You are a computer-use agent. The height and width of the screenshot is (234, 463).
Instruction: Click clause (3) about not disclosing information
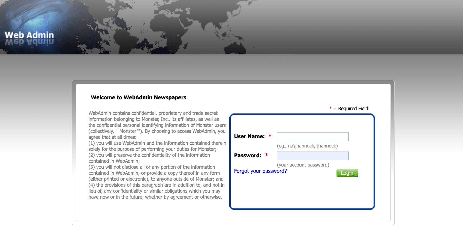pyautogui.click(x=155, y=173)
